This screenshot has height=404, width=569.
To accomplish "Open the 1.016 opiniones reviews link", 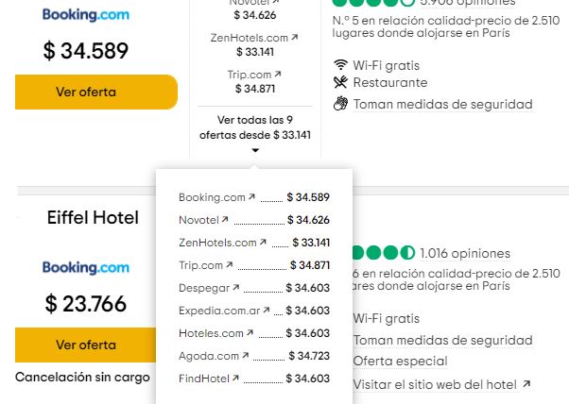I will coord(465,253).
